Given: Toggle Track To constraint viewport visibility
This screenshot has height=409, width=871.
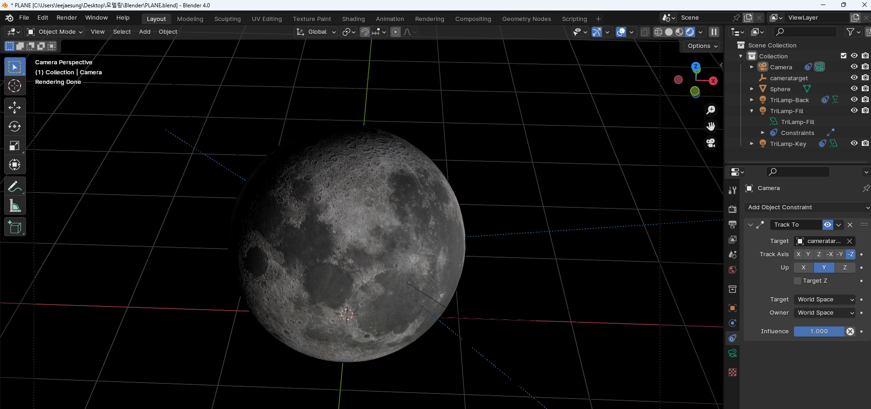Looking at the screenshot, I should click(x=827, y=225).
